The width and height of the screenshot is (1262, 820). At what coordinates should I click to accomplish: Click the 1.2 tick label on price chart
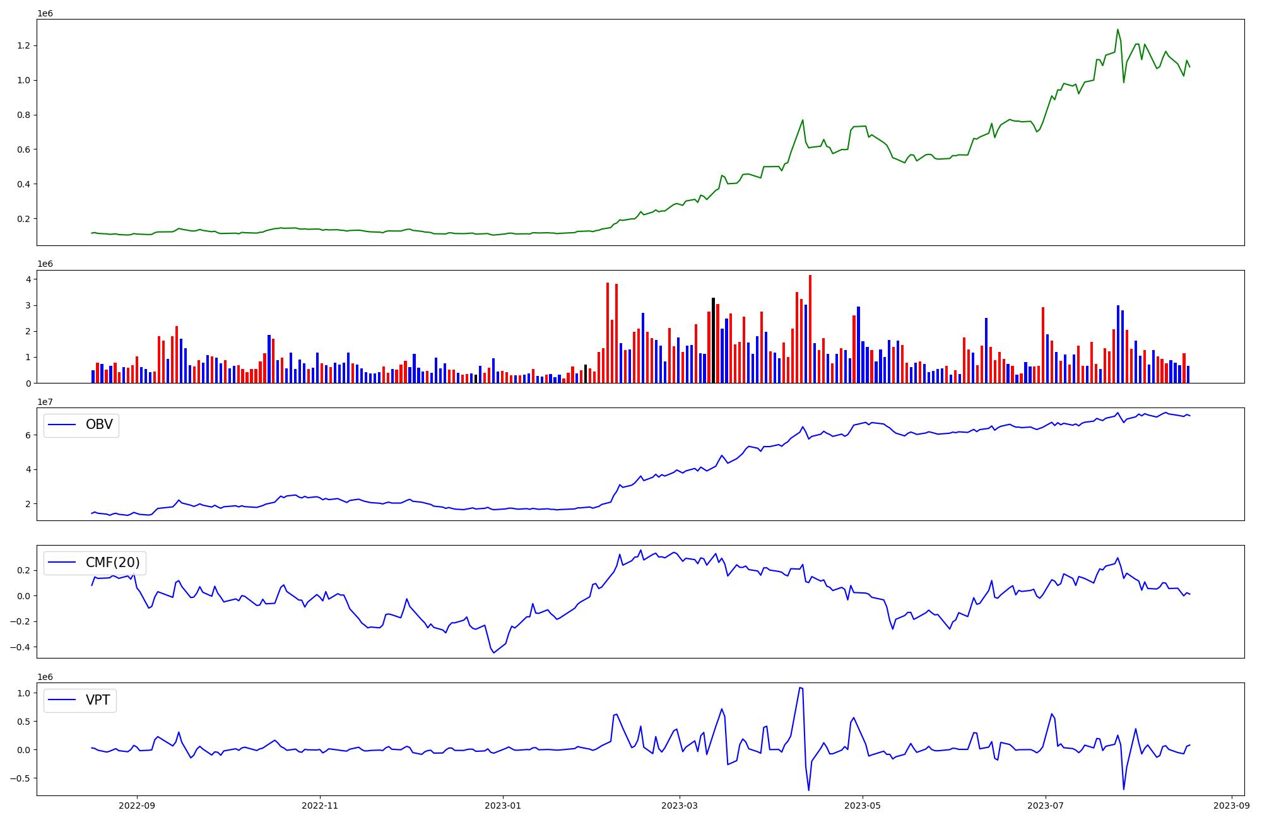[24, 46]
